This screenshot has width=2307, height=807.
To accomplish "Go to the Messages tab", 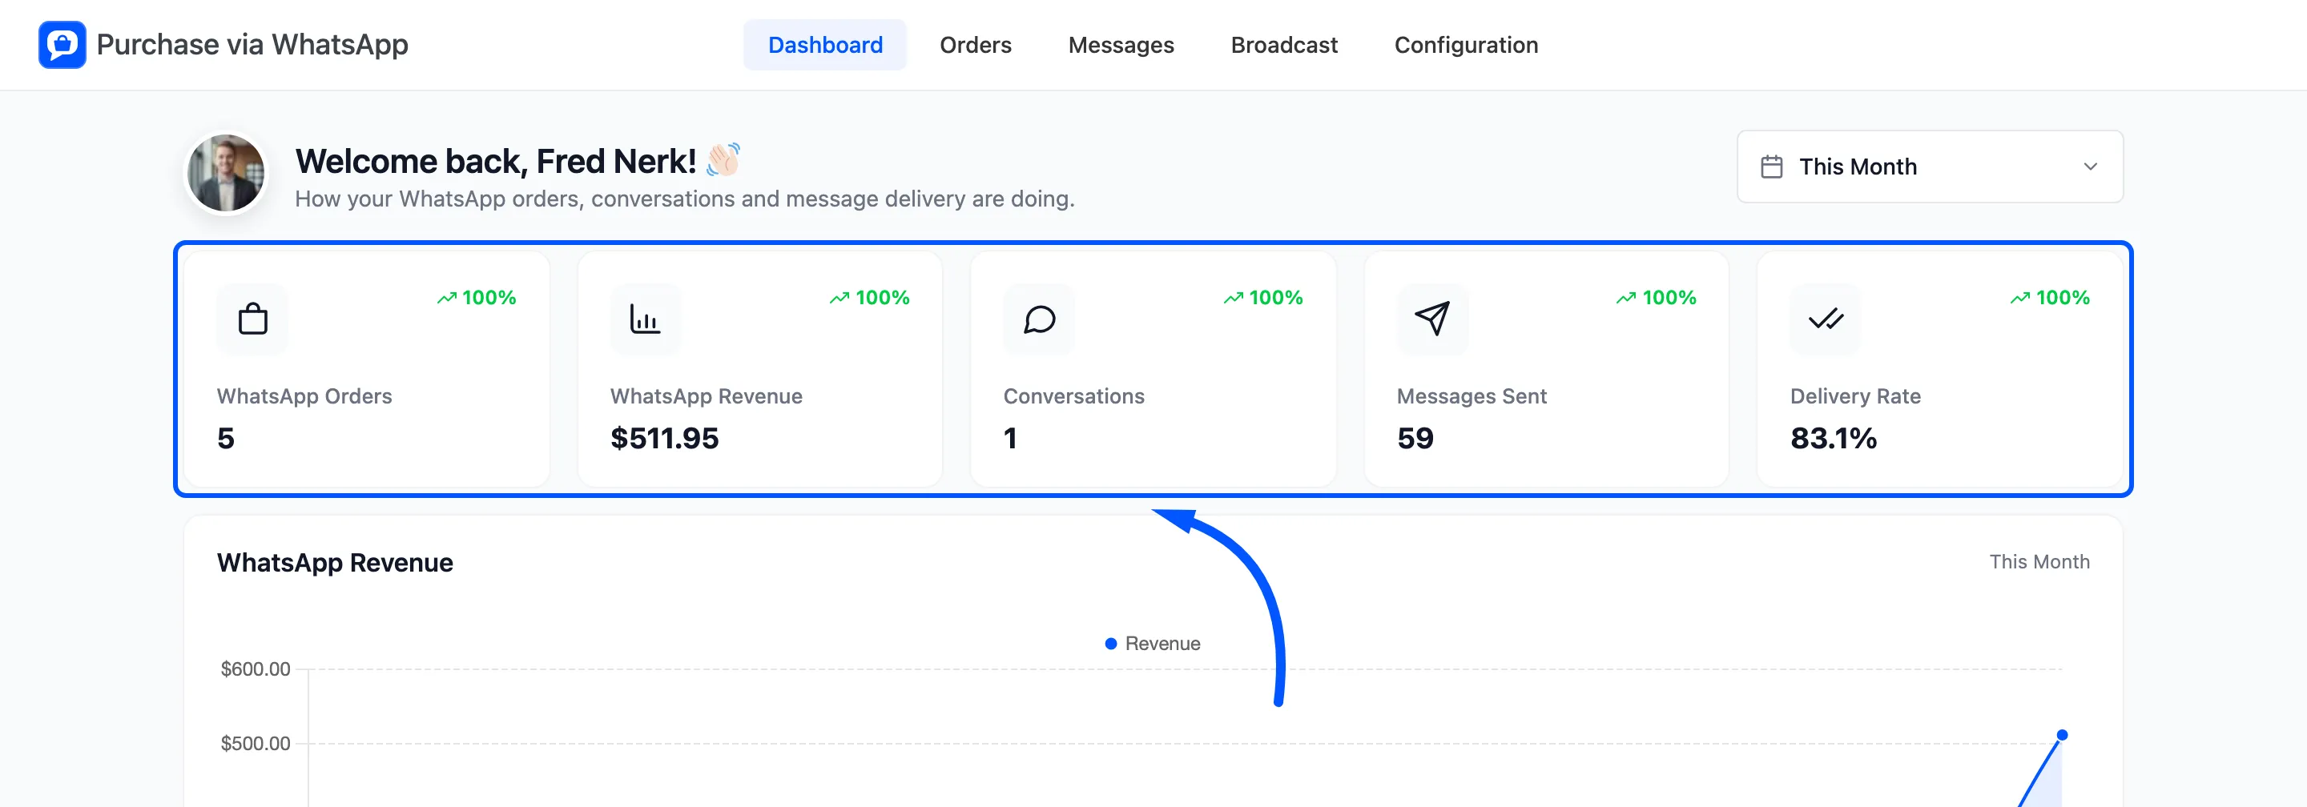I will [1121, 45].
